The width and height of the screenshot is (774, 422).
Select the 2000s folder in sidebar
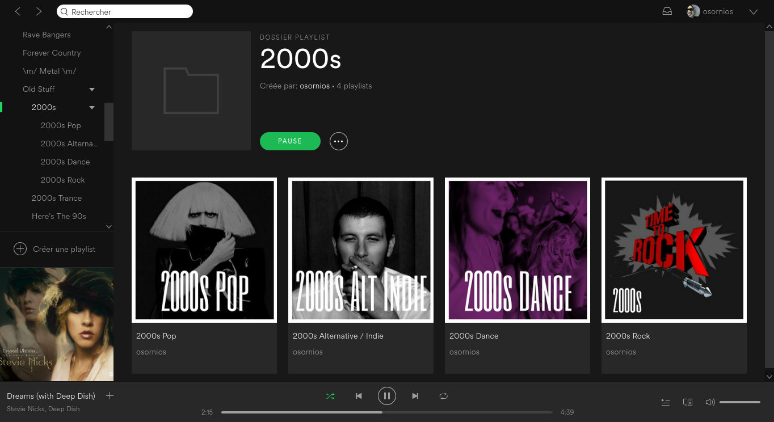click(44, 107)
